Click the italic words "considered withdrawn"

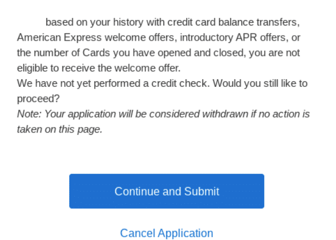coord(194,115)
